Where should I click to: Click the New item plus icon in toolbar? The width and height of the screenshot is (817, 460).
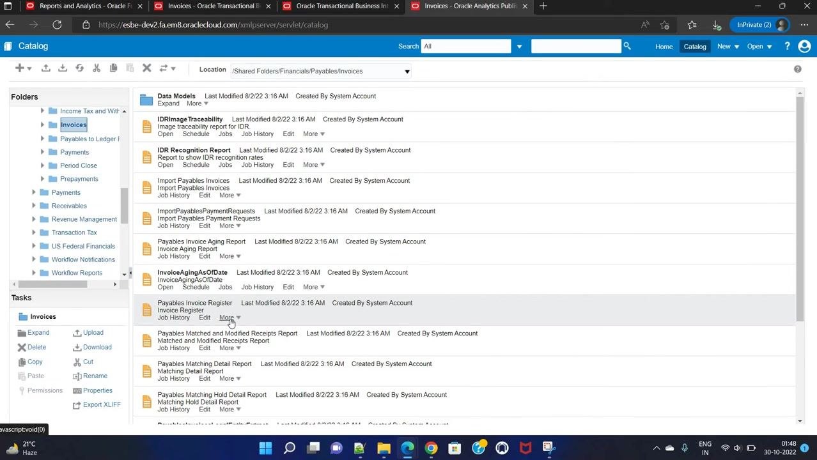pos(20,68)
